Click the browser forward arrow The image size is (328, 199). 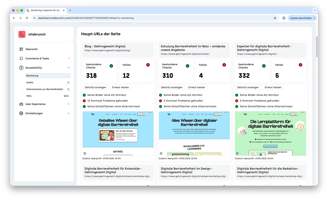(x=20, y=18)
